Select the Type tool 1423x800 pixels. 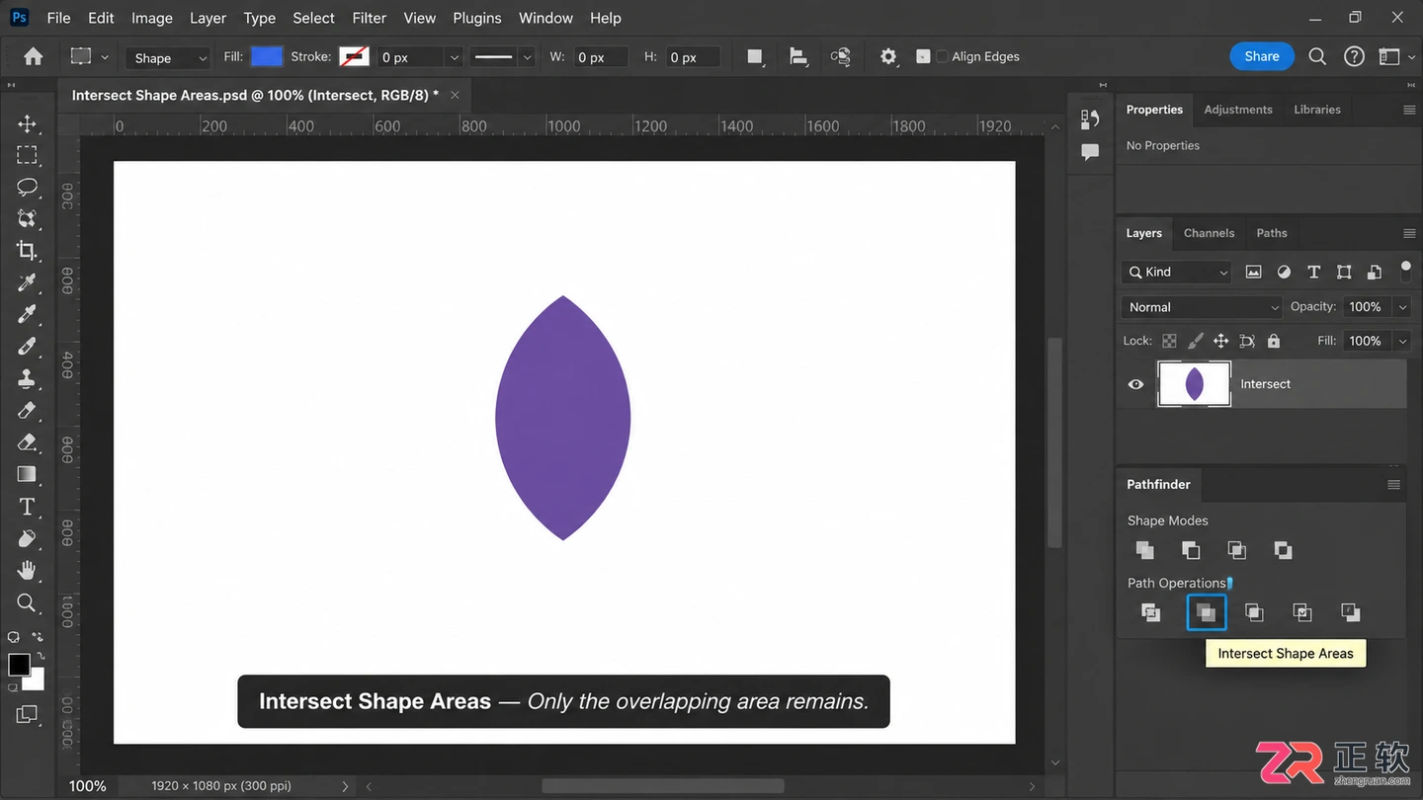click(x=28, y=507)
